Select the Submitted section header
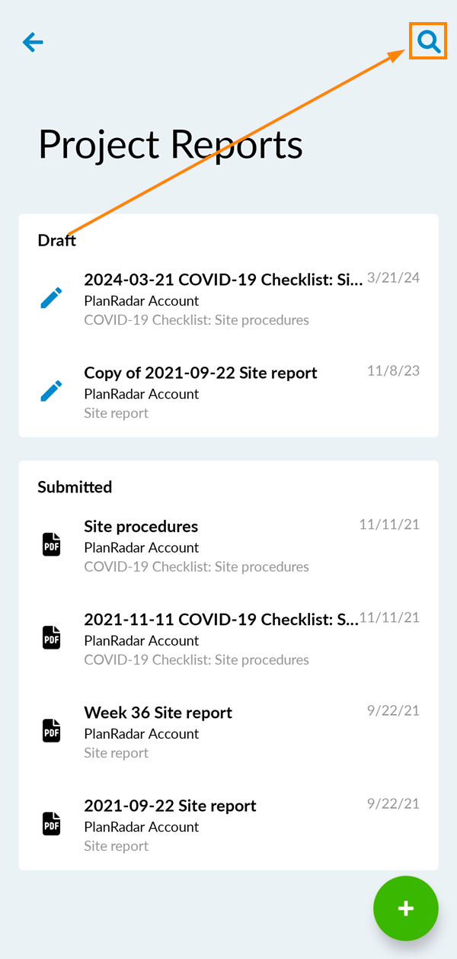457x959 pixels. point(75,487)
